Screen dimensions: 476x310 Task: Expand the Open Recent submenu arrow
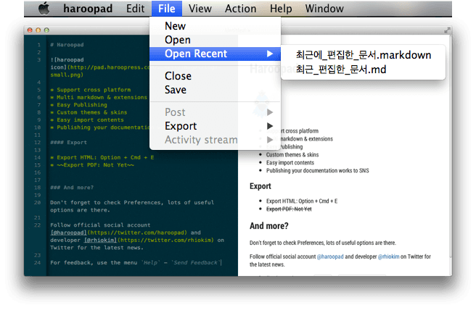pyautogui.click(x=270, y=54)
